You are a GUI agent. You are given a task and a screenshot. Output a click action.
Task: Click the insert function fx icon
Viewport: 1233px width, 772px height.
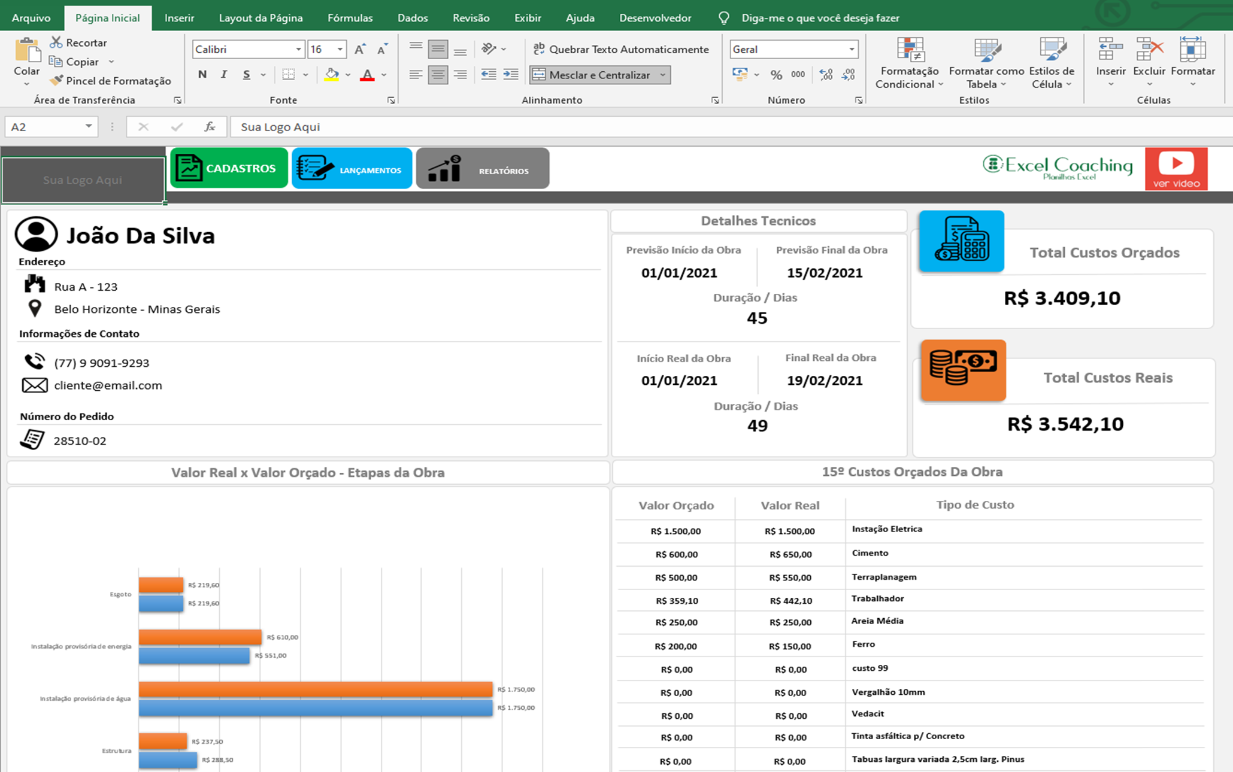[x=210, y=126]
